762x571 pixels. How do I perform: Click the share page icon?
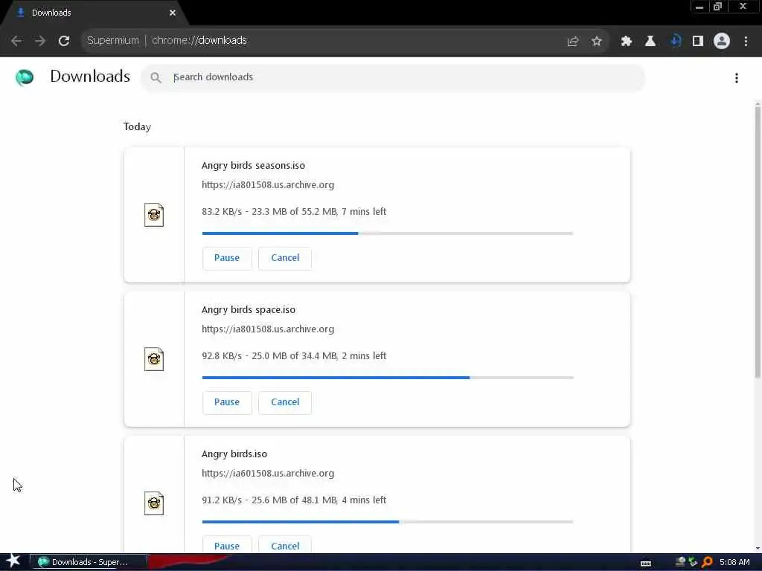(x=572, y=42)
